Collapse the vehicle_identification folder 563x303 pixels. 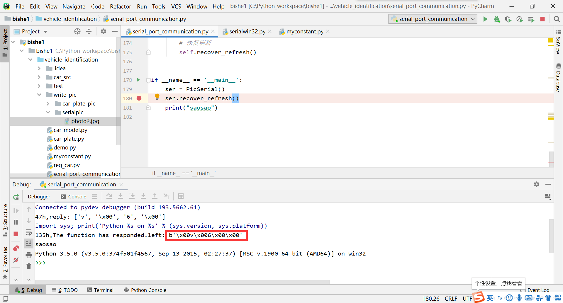click(30, 60)
